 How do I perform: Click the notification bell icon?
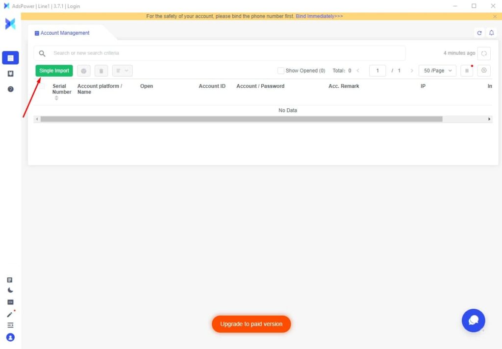point(492,33)
